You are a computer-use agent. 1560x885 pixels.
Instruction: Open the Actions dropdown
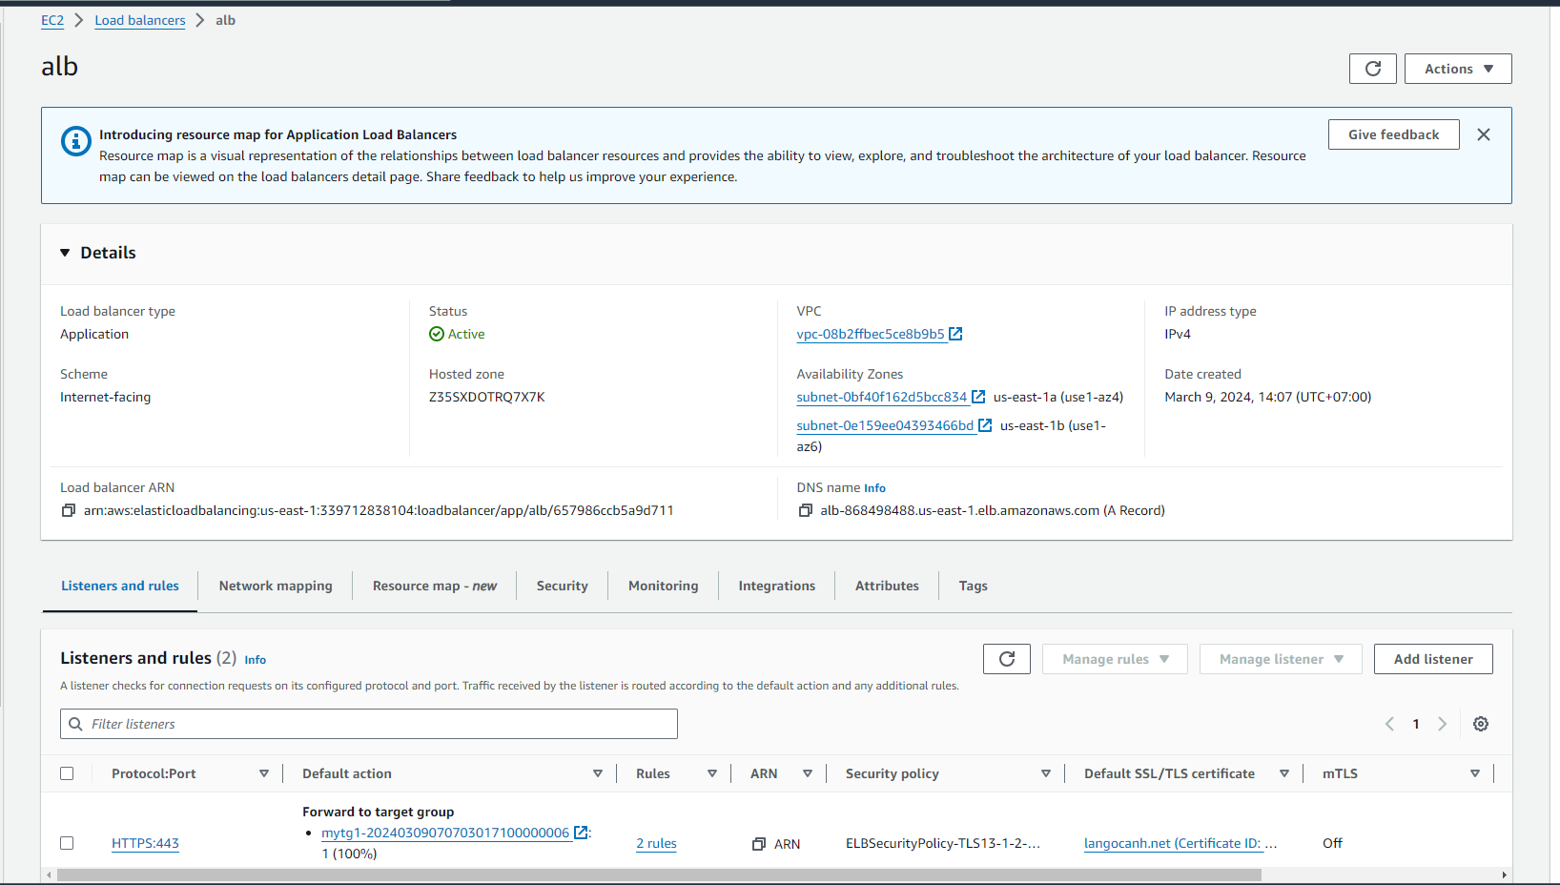point(1457,69)
